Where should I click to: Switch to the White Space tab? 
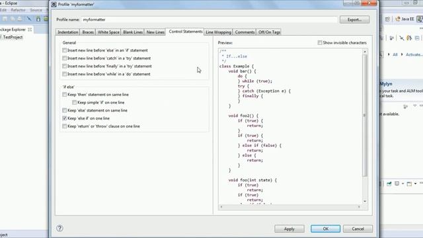(x=108, y=32)
